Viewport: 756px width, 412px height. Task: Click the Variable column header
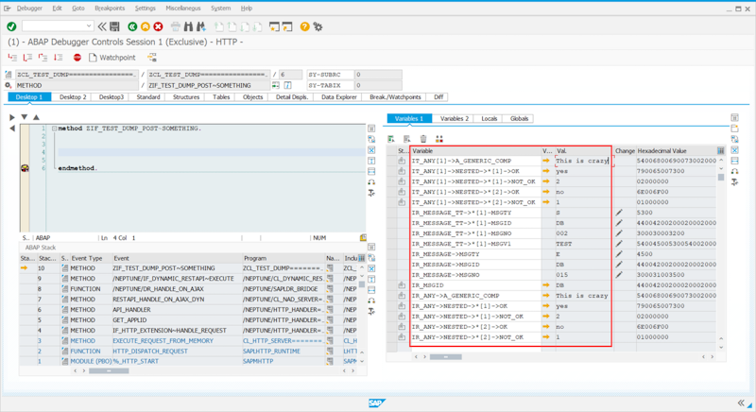[x=475, y=151]
